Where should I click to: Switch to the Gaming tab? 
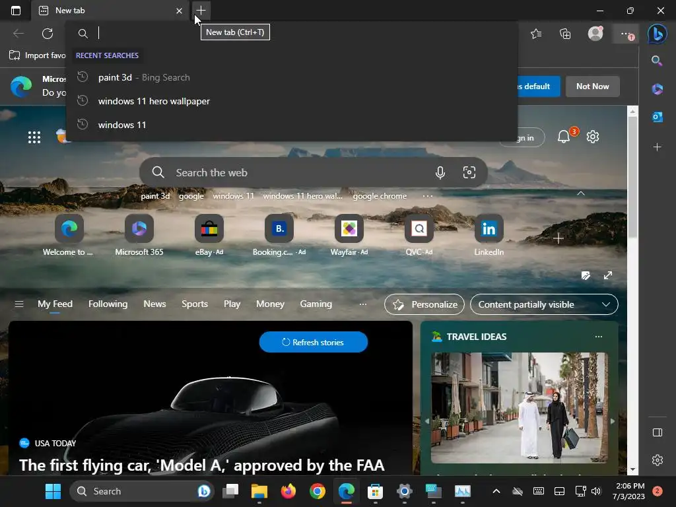(x=316, y=304)
